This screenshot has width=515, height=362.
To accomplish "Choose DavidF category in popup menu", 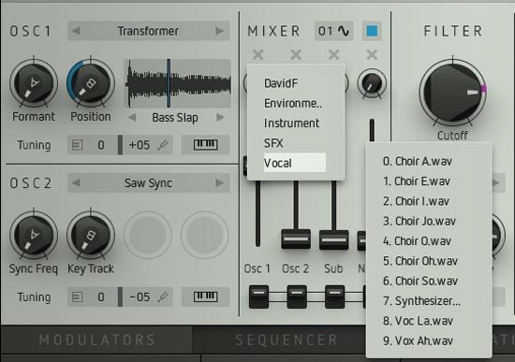I will tap(295, 83).
